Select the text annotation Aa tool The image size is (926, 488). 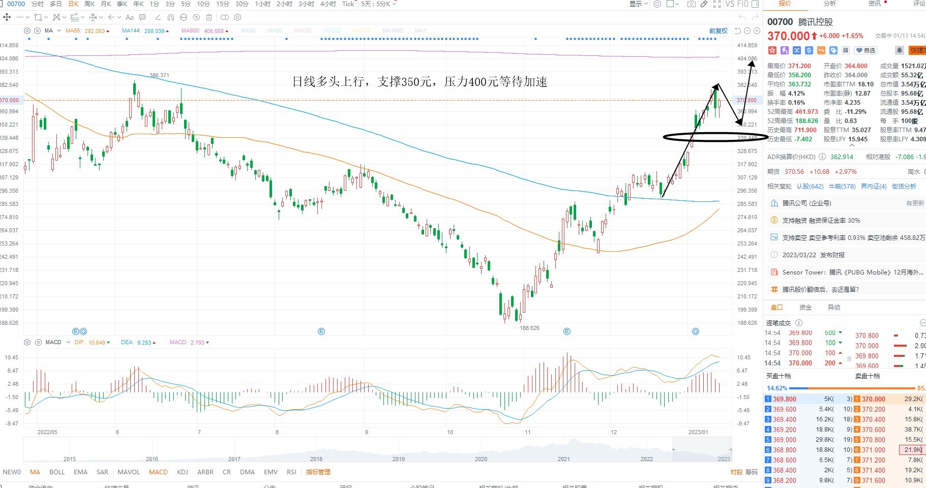coord(129,17)
